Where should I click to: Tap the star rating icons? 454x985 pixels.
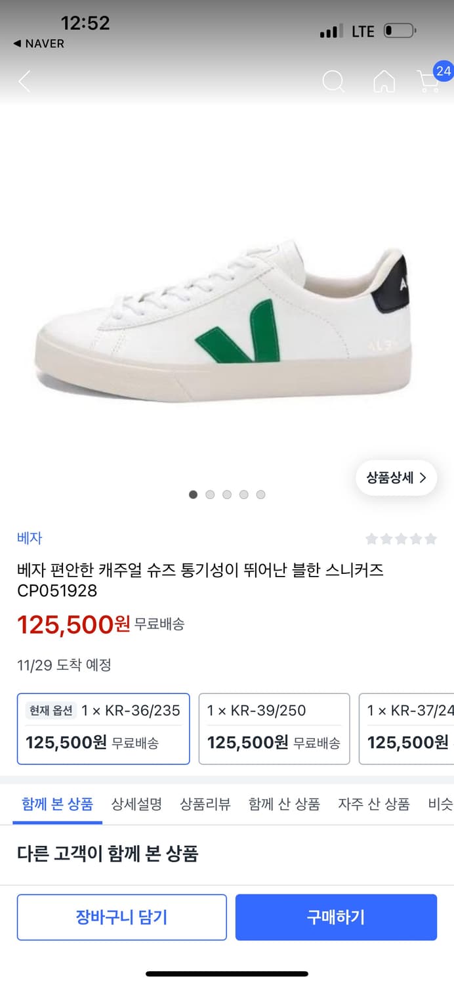pyautogui.click(x=401, y=538)
